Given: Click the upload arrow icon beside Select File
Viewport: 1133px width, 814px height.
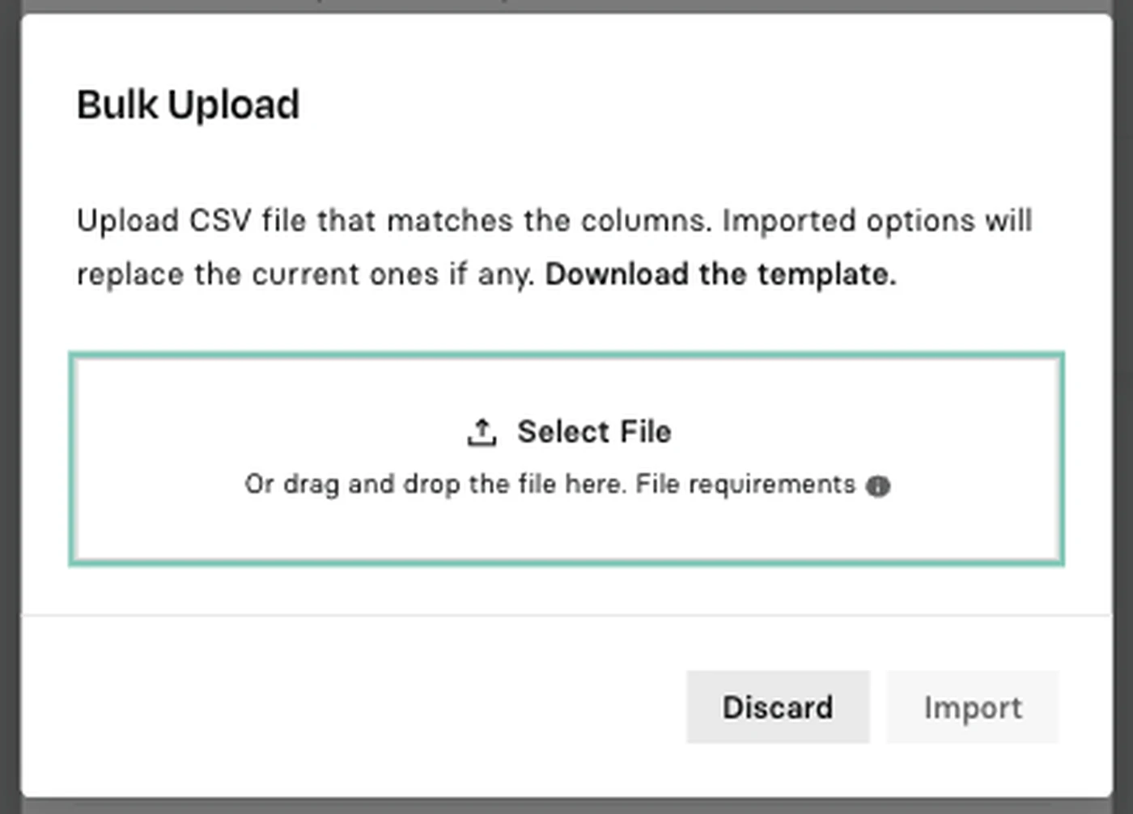Looking at the screenshot, I should pyautogui.click(x=482, y=432).
